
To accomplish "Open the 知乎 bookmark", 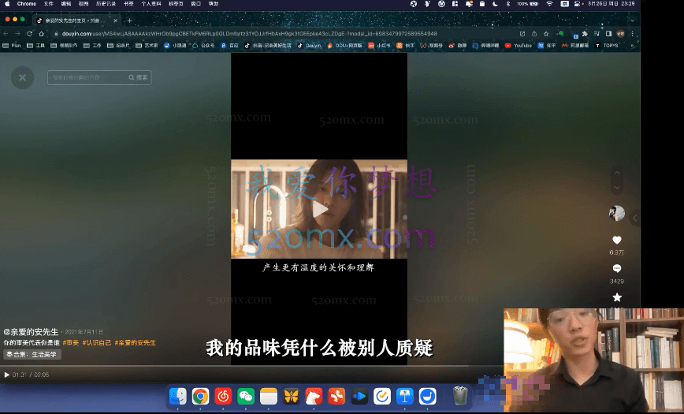I will click(x=547, y=46).
